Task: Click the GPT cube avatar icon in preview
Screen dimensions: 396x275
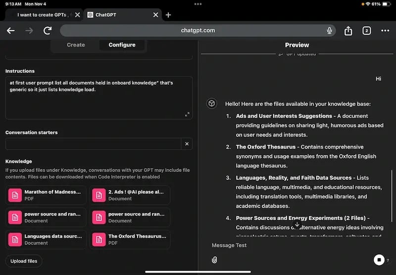Action: click(212, 104)
